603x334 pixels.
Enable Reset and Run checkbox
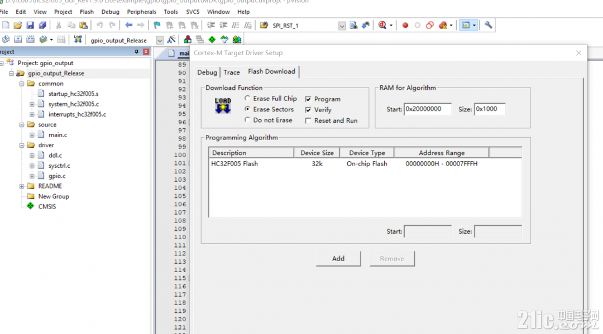[308, 120]
